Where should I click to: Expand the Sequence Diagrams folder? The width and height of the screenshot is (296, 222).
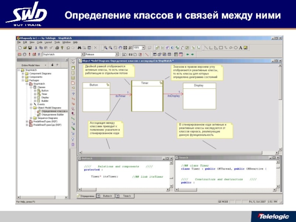pos(31,118)
